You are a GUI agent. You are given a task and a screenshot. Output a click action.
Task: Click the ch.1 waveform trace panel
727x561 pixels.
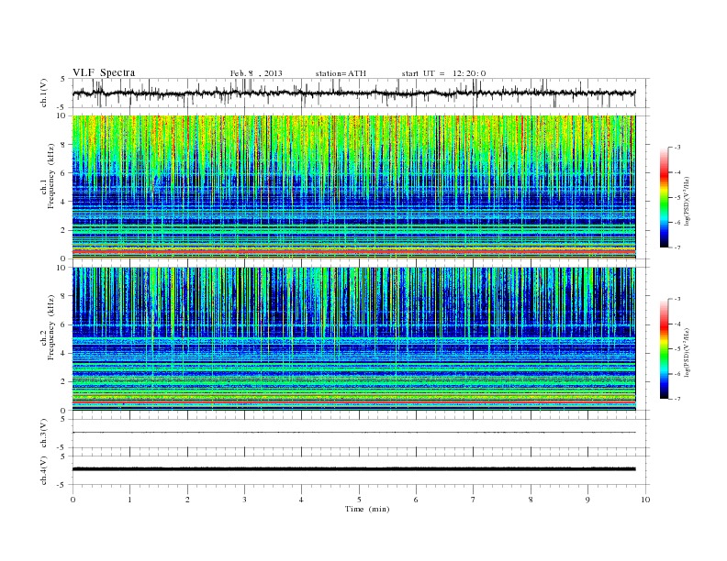[x=361, y=93]
